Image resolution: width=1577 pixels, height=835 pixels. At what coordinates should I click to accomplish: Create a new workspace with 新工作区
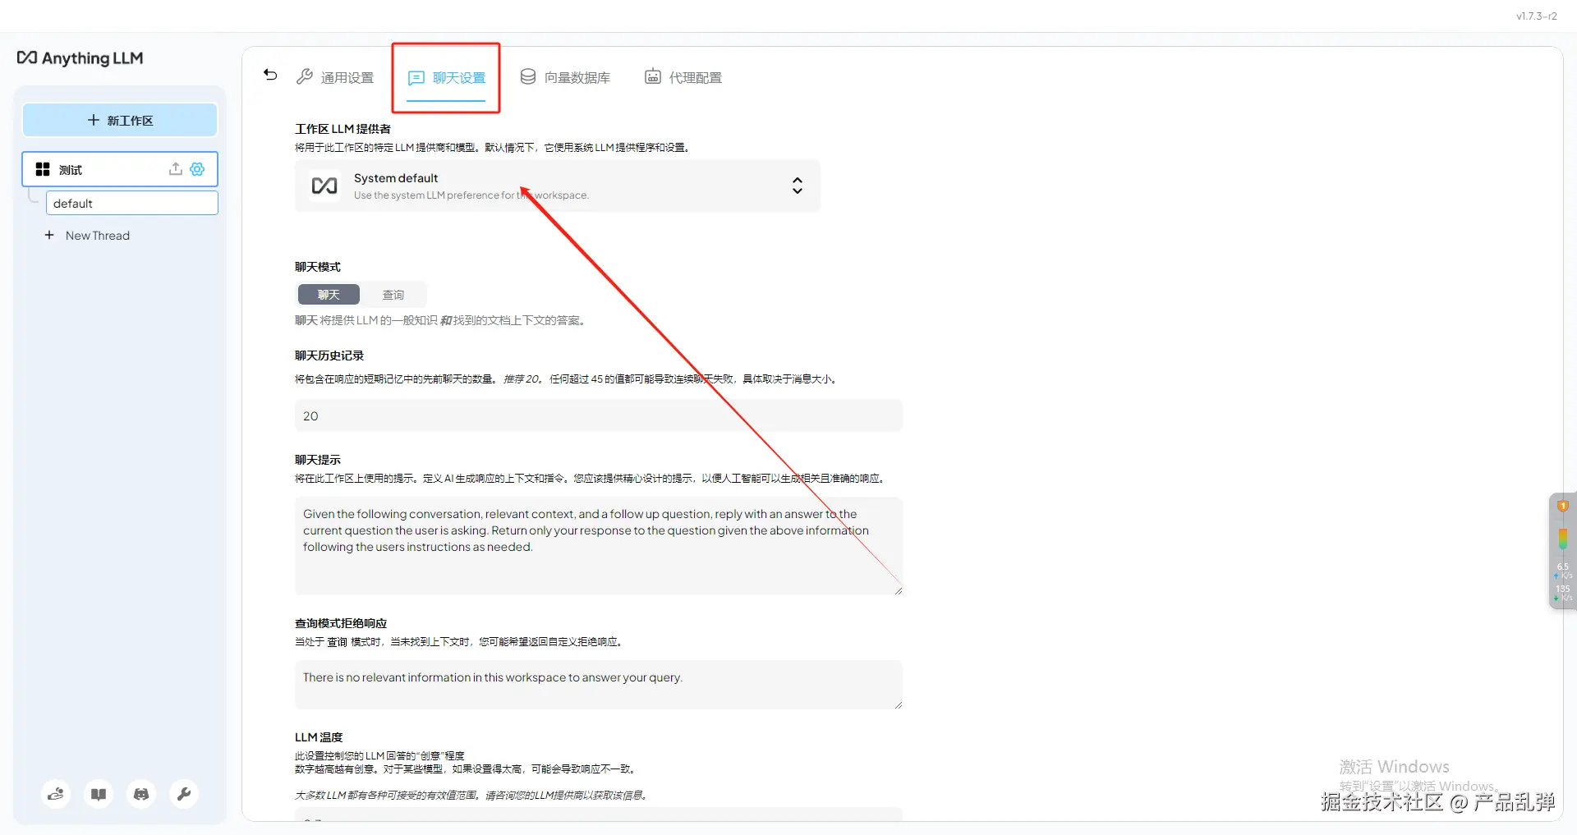[x=120, y=120]
